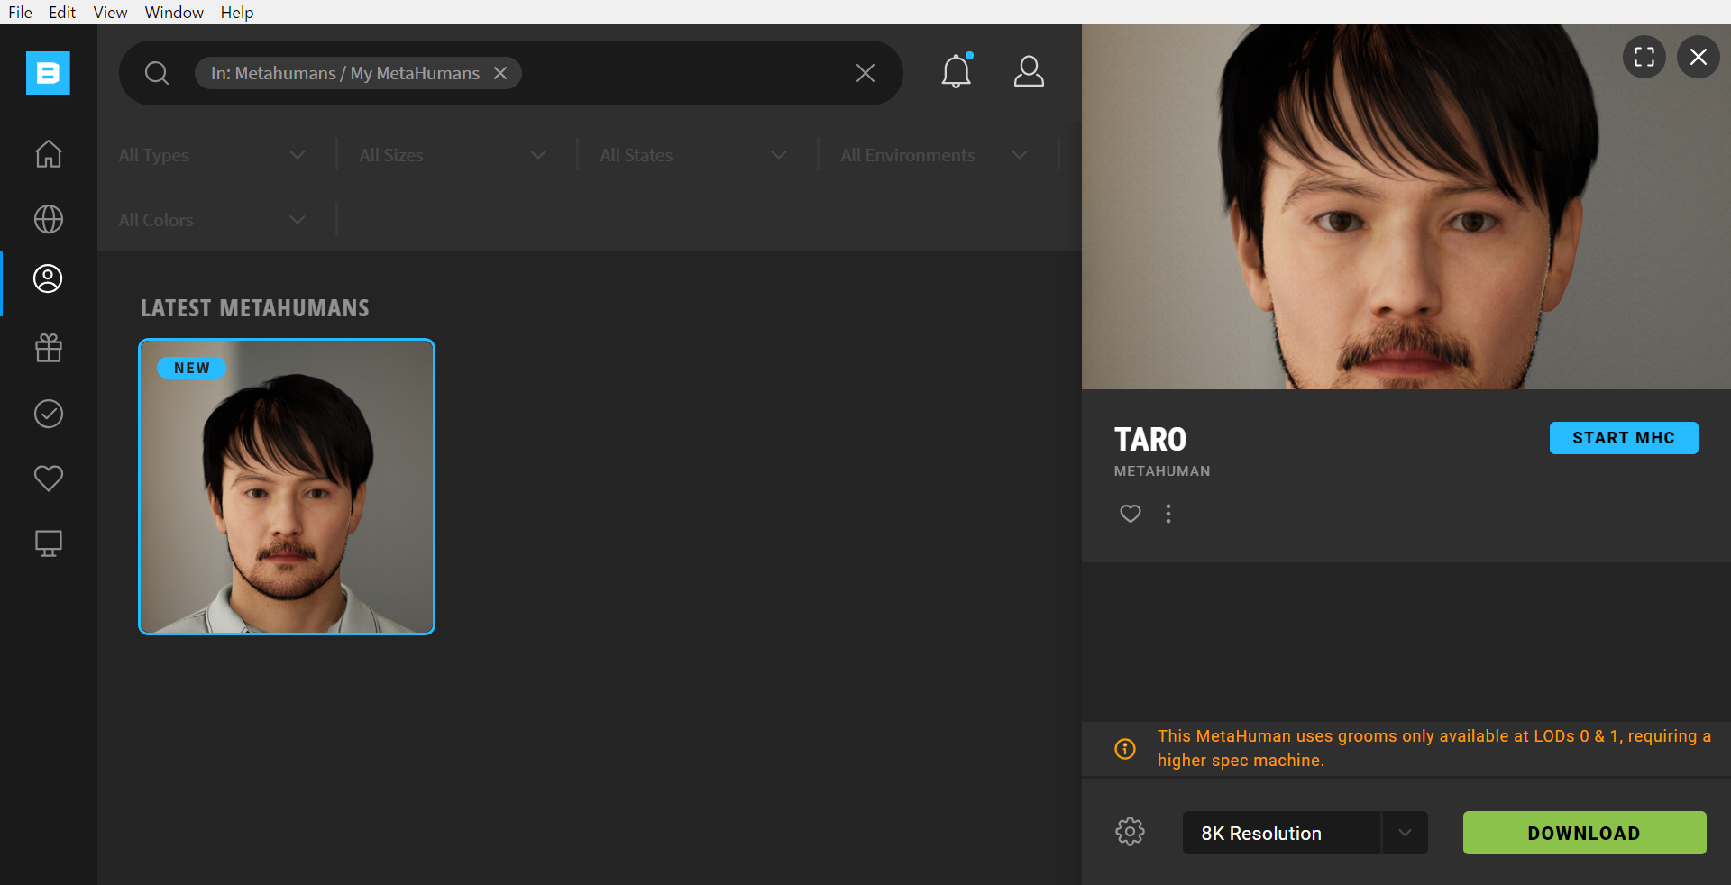Open the All Sizes filter dropdown
This screenshot has height=885, width=1731.
(x=453, y=155)
